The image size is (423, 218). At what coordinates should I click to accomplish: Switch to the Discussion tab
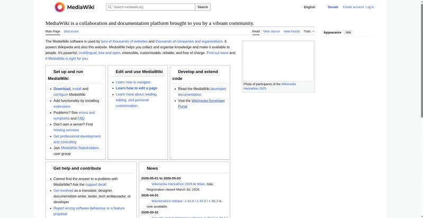tap(71, 31)
